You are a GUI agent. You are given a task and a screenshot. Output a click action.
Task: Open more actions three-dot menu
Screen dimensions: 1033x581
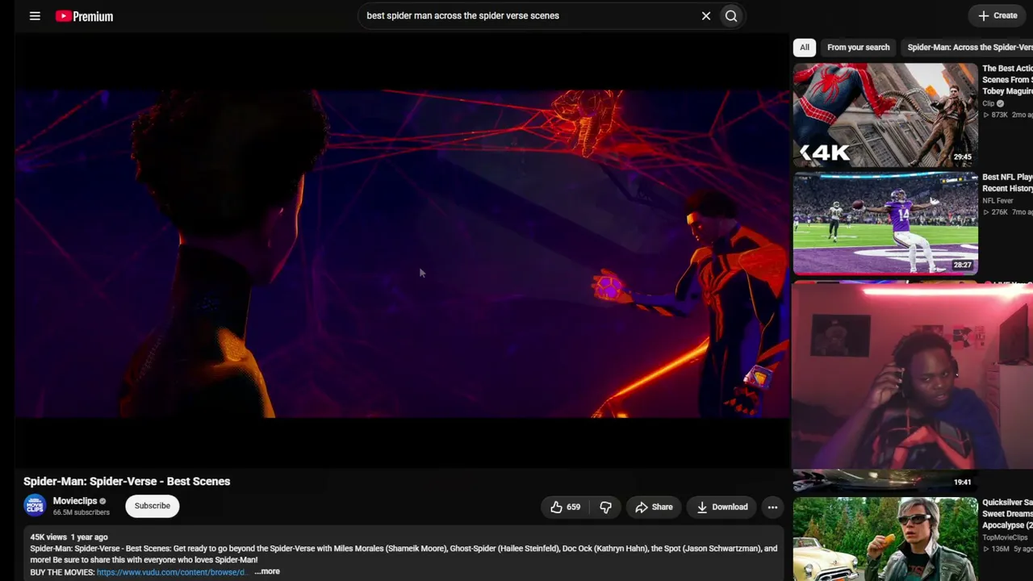pyautogui.click(x=772, y=507)
